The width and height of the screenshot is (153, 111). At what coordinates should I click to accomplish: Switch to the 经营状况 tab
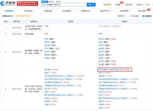pos(86,11)
